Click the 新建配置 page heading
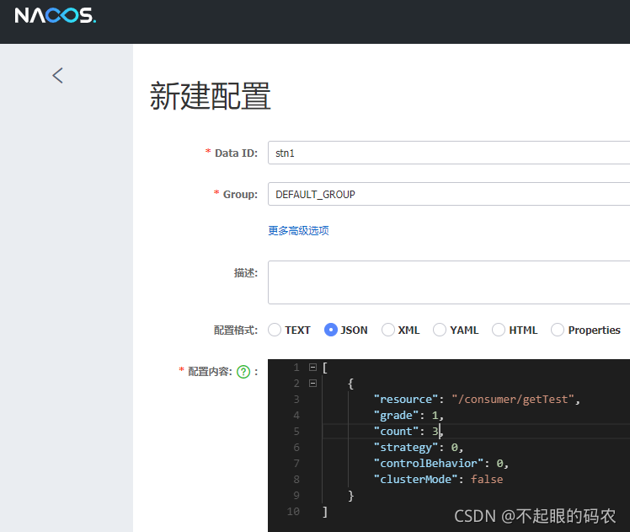Image resolution: width=630 pixels, height=532 pixels. (210, 96)
